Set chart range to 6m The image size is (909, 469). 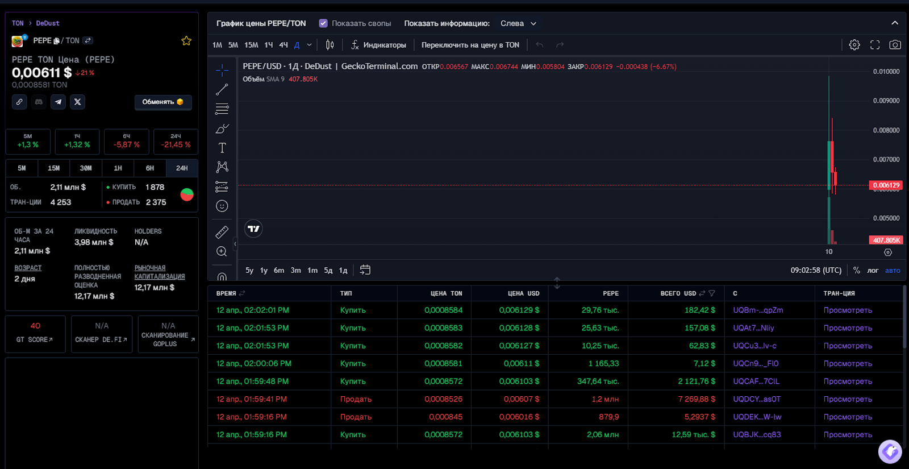[x=279, y=271]
